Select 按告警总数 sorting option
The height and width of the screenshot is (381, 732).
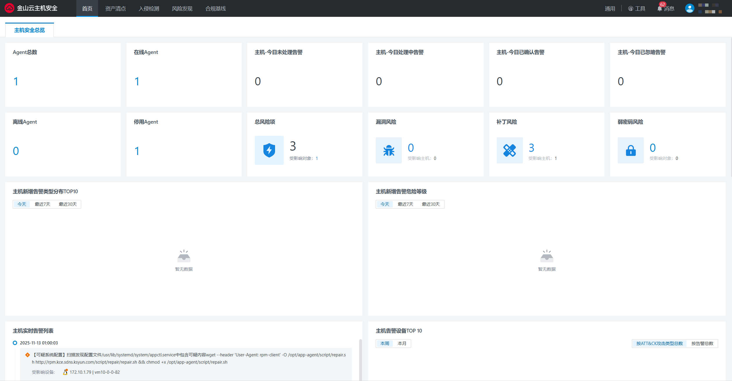702,344
